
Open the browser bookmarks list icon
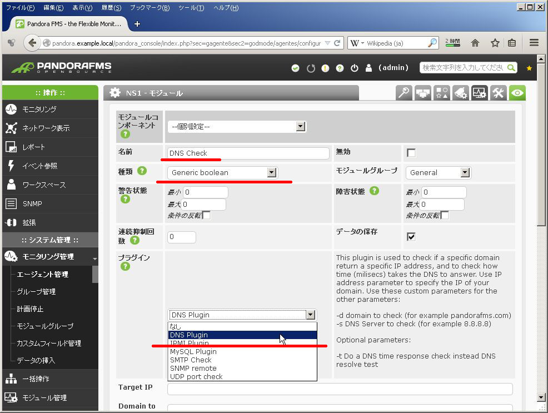click(512, 43)
